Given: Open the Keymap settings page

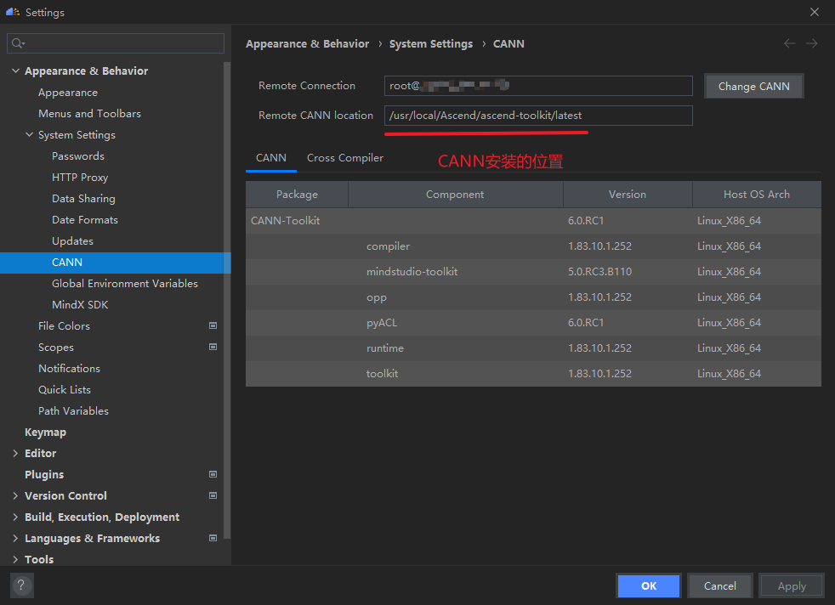Looking at the screenshot, I should [x=45, y=432].
